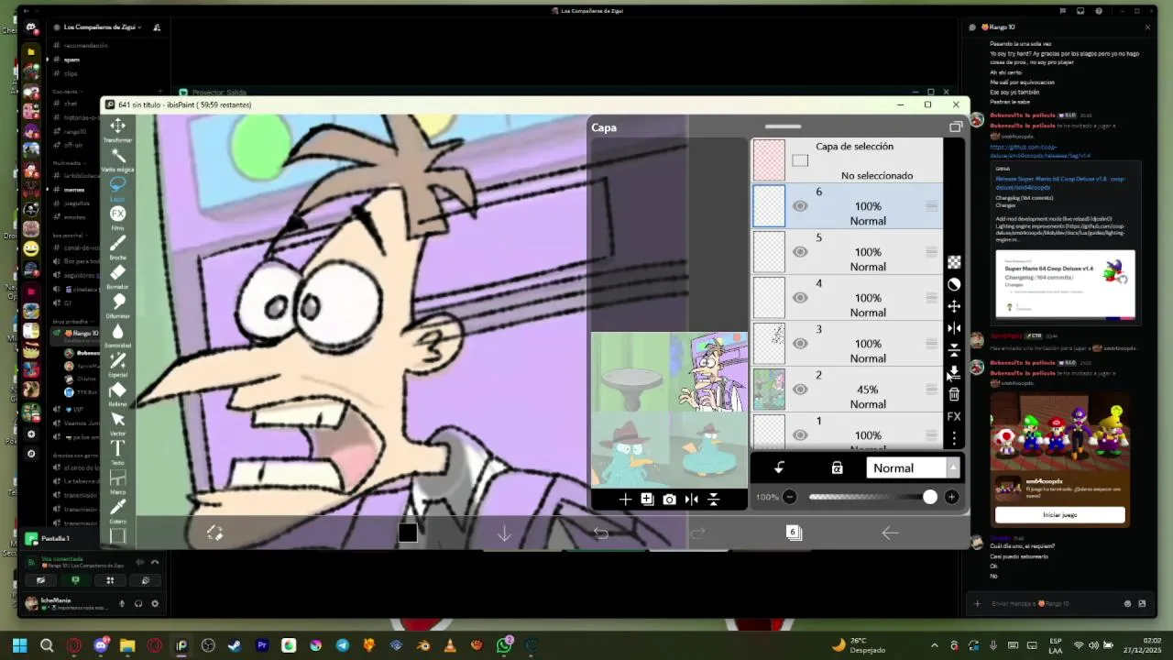Hide layer 1 with its eye icon
1173x660 pixels.
coord(800,435)
